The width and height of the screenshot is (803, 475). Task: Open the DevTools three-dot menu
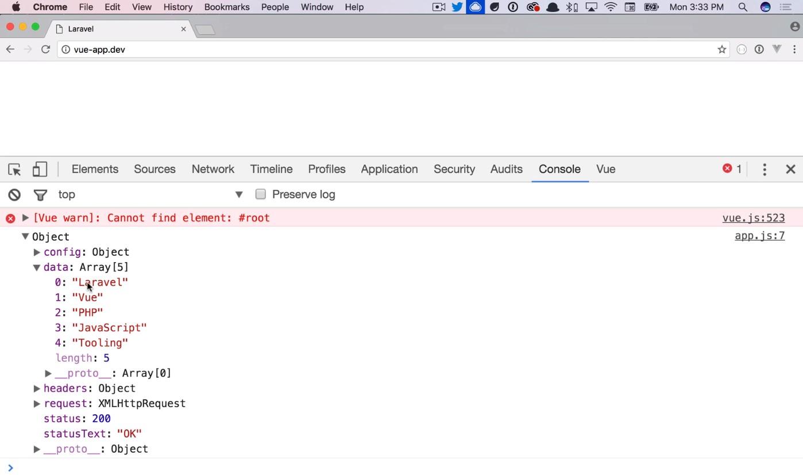pos(764,169)
